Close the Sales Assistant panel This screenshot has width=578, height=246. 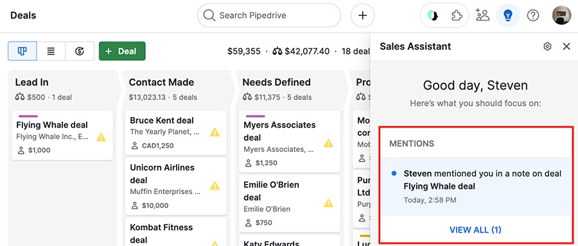(566, 46)
